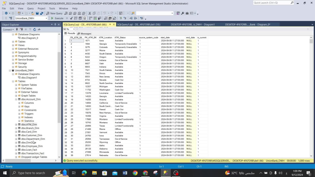
Task: Open the Tools menu
Action: 52,8
